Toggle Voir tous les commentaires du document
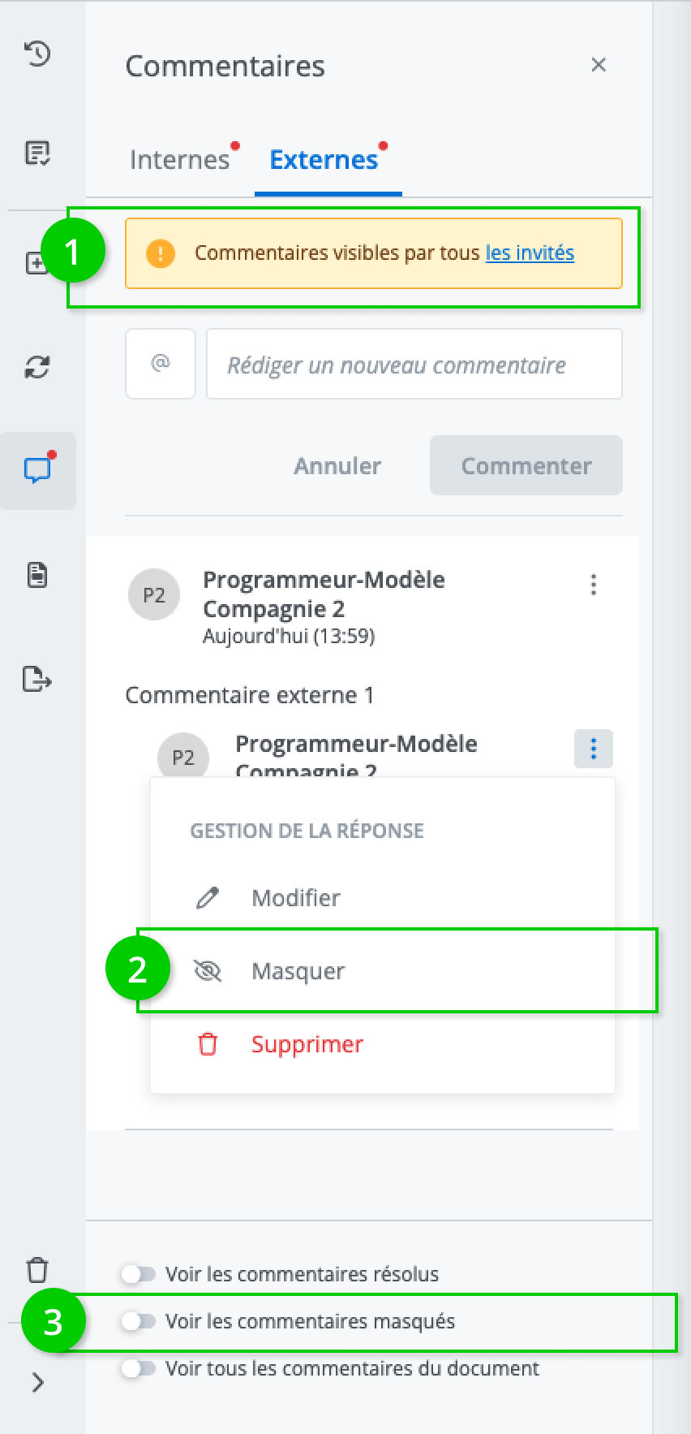The image size is (691, 1434). point(139,1368)
